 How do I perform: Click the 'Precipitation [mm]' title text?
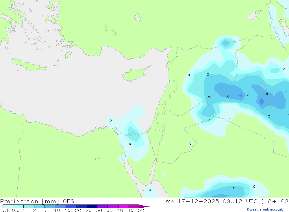click(30, 201)
